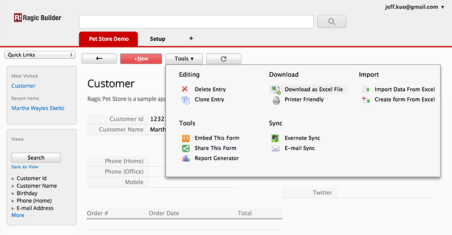This screenshot has width=452, height=235.
Task: Click the Report Generator chart icon
Action: point(186,158)
